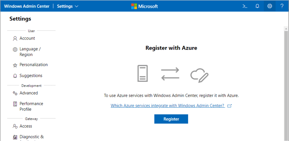289x141 pixels.
Task: Click the Performance Profile icon
Action: point(15,104)
